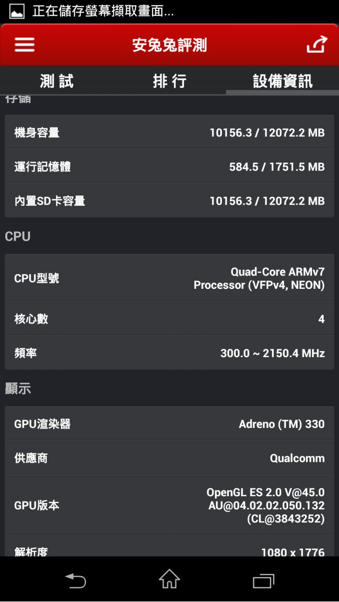Viewport: 339px width, 602px height.
Task: Open the recent apps navigation icon
Action: click(264, 581)
